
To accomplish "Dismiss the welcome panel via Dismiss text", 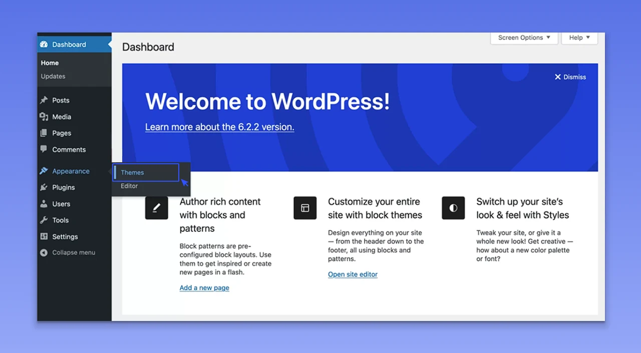I will click(575, 77).
